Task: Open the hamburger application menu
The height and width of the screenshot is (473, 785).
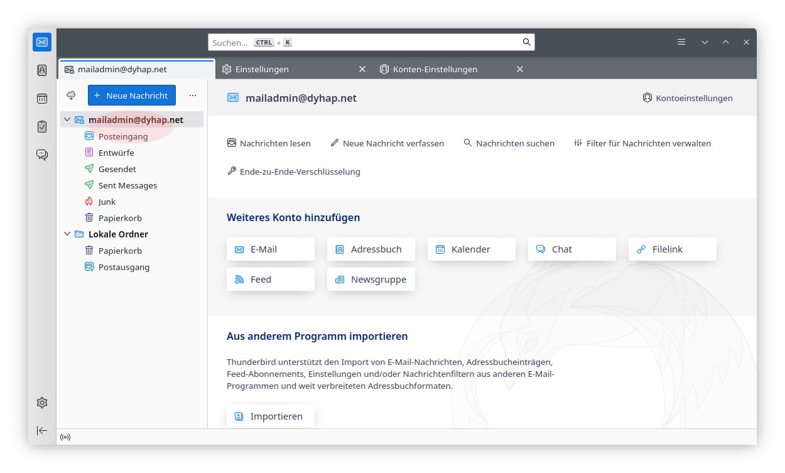Action: tap(681, 42)
